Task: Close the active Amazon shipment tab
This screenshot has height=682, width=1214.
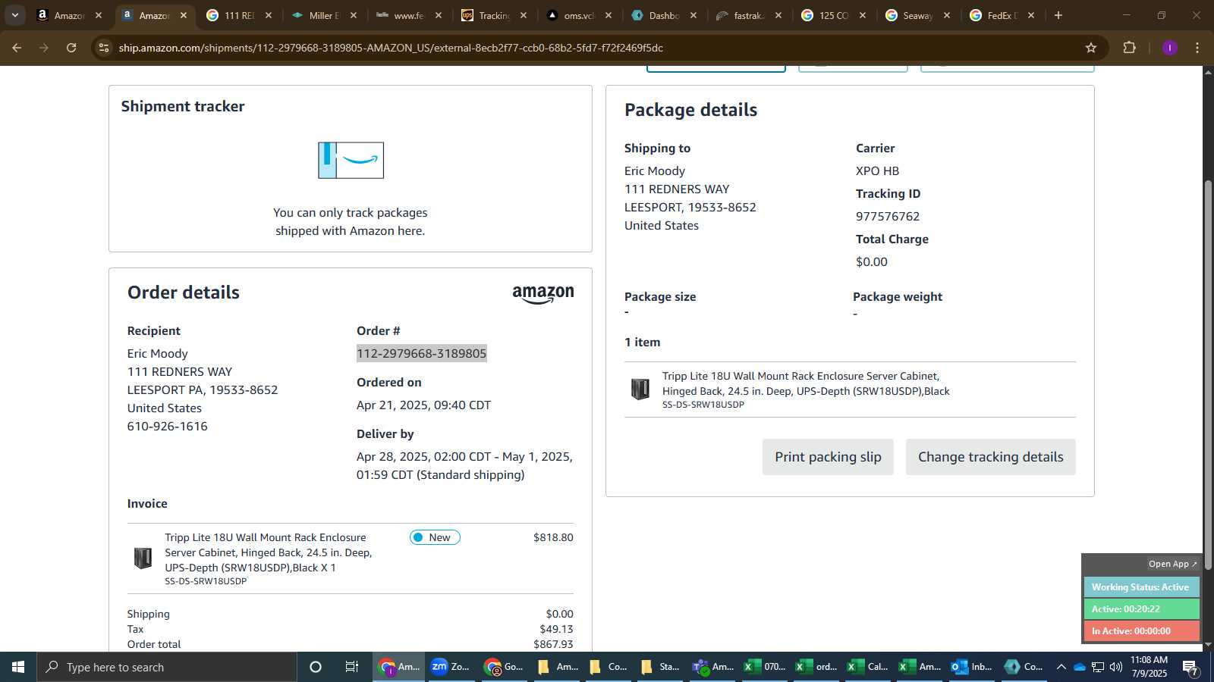Action: [183, 15]
